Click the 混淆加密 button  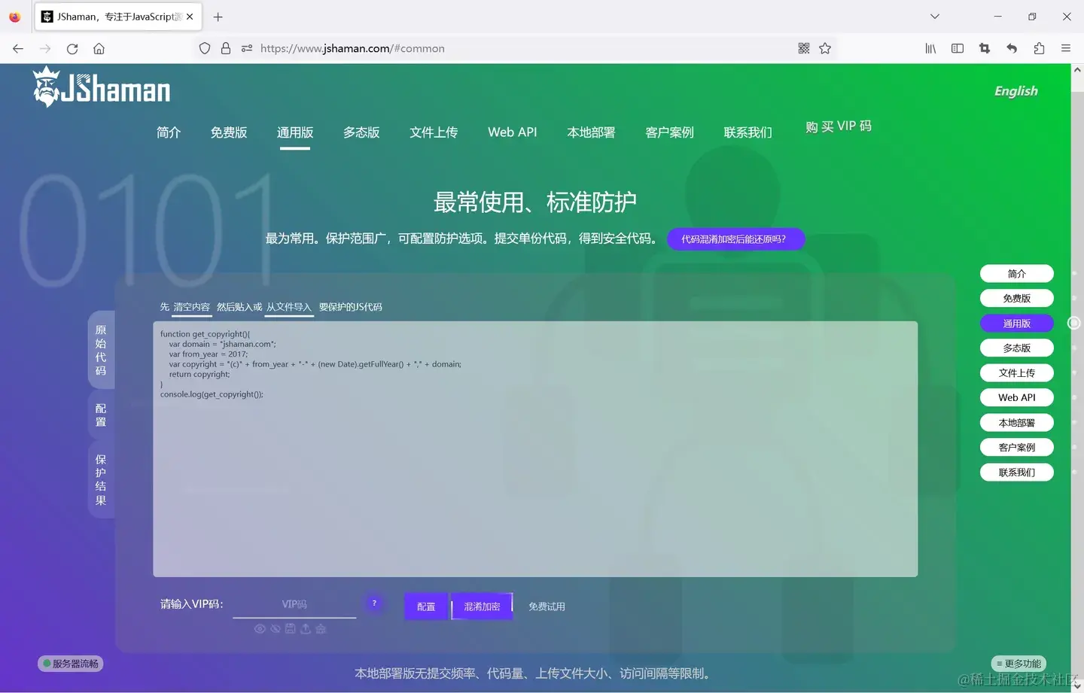tap(481, 606)
